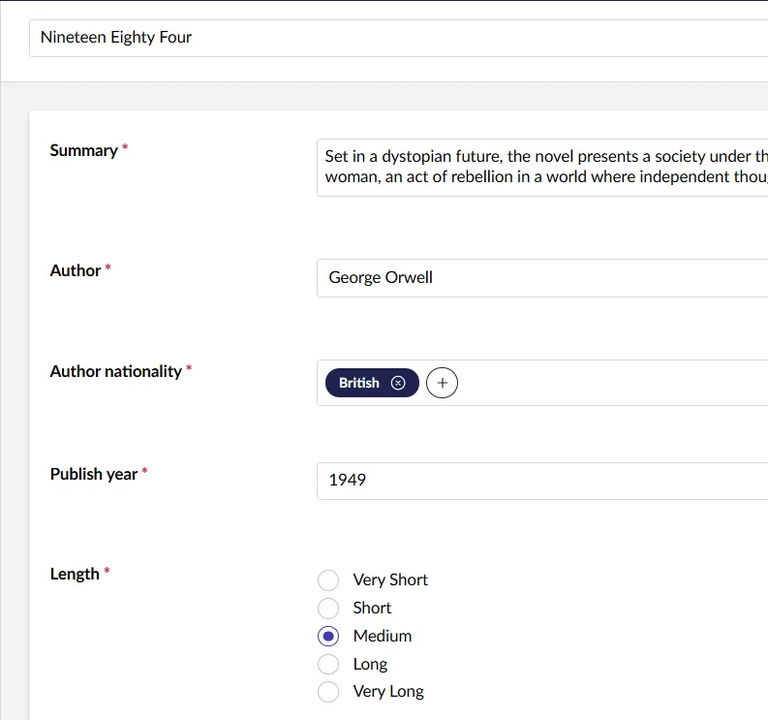Viewport: 768px width, 720px height.
Task: Click into the Summary text area
Action: (x=542, y=167)
